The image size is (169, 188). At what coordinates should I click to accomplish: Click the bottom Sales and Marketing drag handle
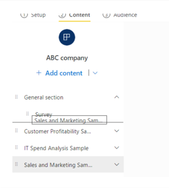click(x=16, y=164)
